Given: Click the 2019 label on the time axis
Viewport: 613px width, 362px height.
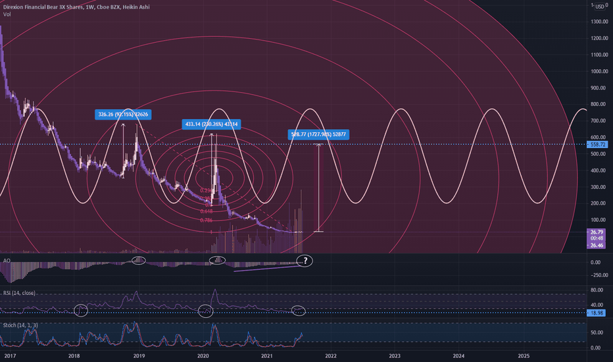Looking at the screenshot, I should click(139, 355).
